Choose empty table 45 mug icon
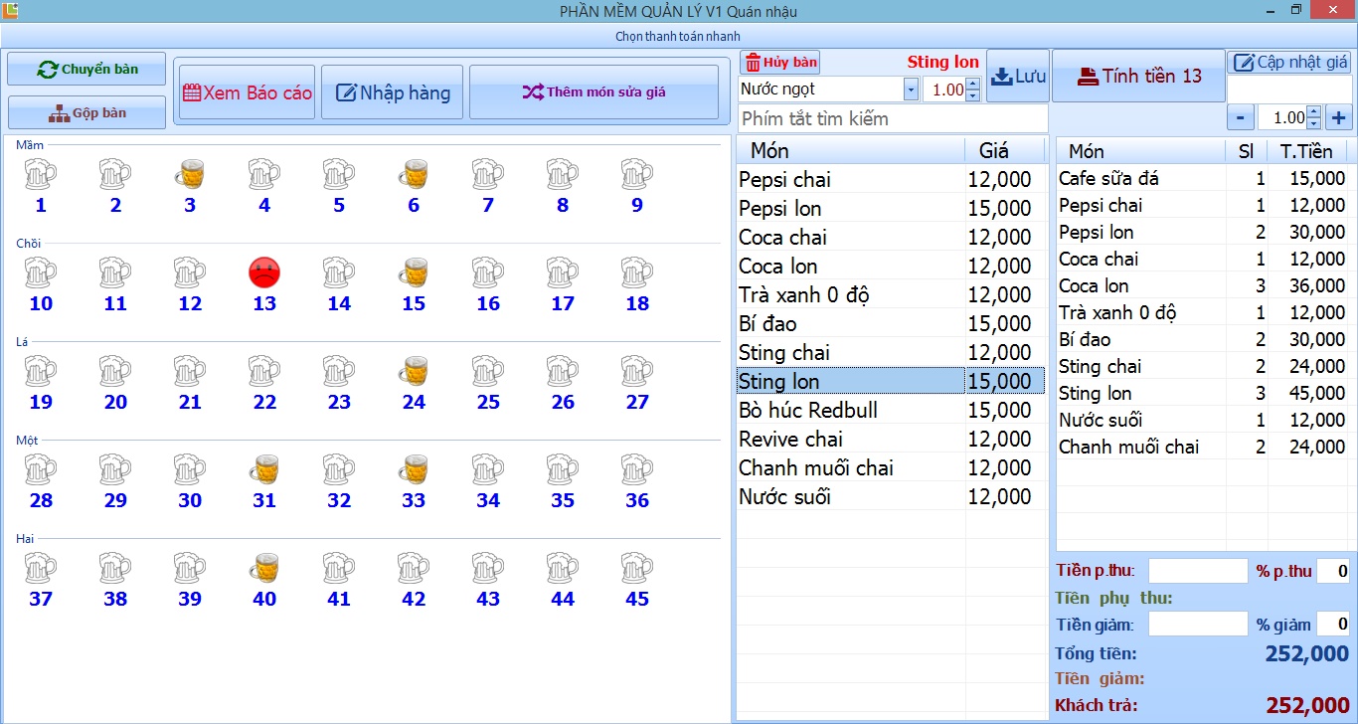The height and width of the screenshot is (724, 1358). point(637,568)
